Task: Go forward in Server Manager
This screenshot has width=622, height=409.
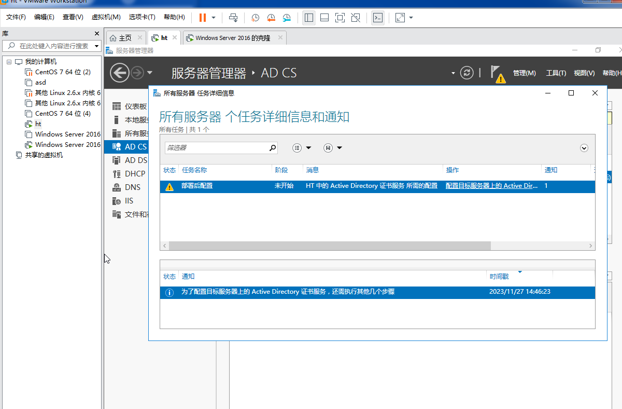Action: (x=137, y=73)
